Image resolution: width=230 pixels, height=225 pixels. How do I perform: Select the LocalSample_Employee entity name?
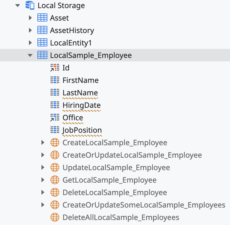click(91, 55)
